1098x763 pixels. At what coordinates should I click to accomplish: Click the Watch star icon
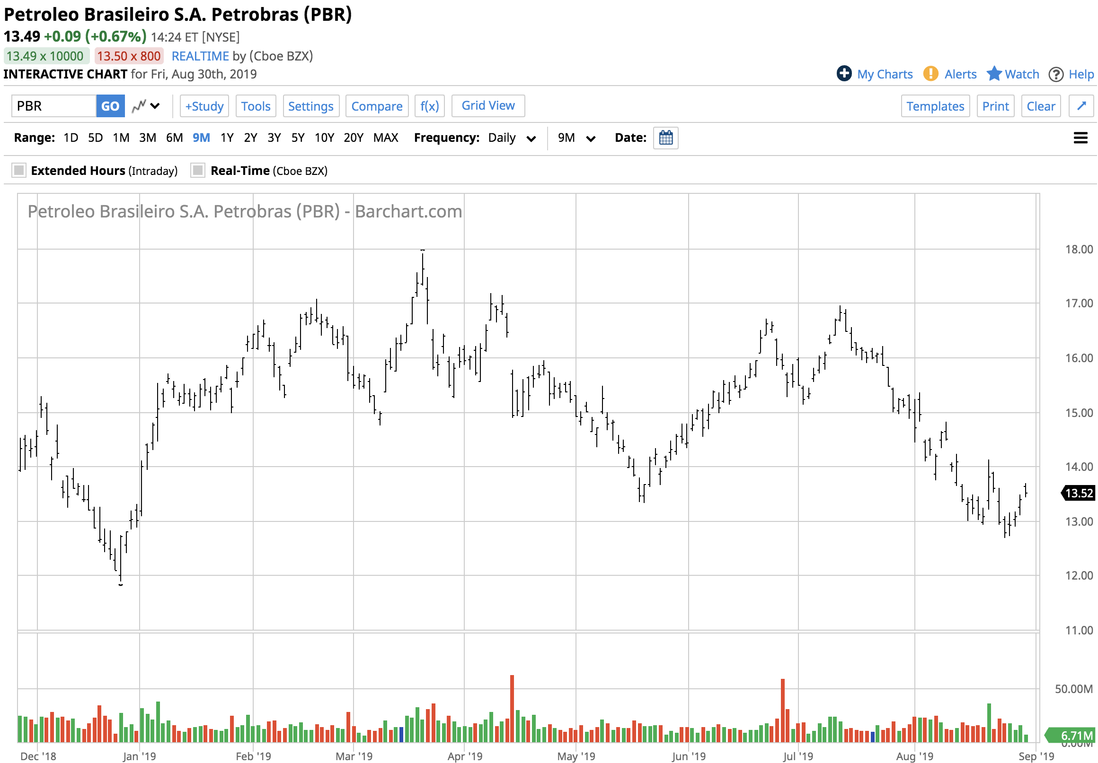tap(994, 74)
